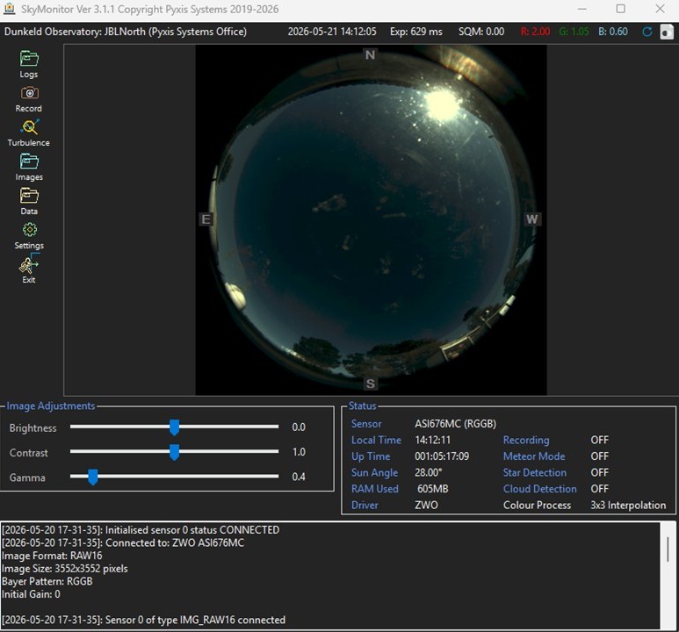Click log line 'Initial Gain: 0'
Image resolution: width=679 pixels, height=632 pixels.
(31, 594)
